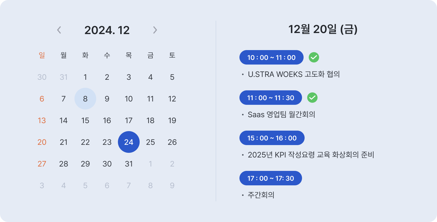
Task: Click green checkmark beside 11:00 ~ 11:30
Action: [312, 98]
